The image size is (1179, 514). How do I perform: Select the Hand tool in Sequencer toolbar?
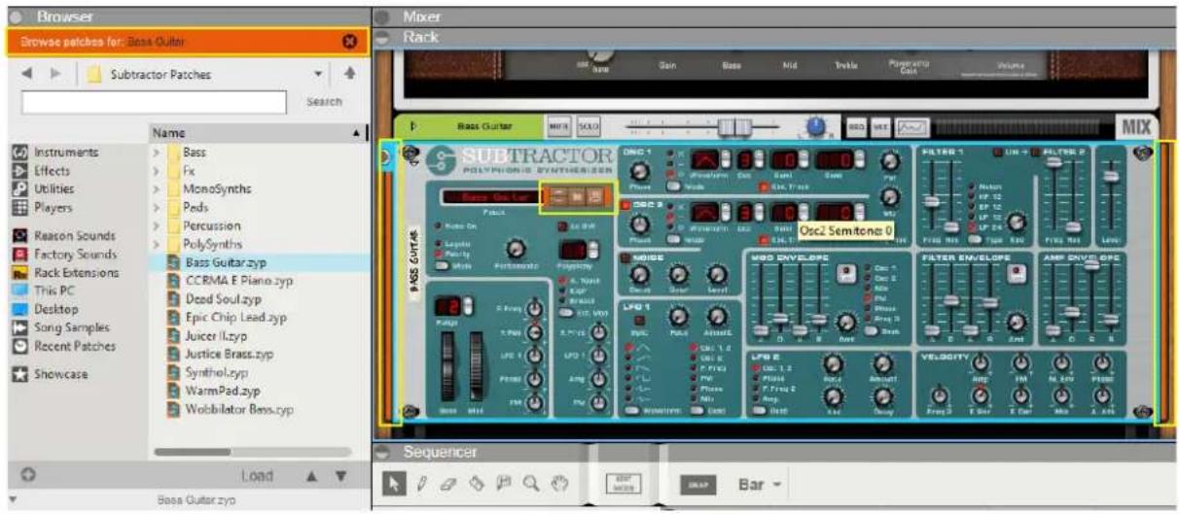pyautogui.click(x=559, y=482)
